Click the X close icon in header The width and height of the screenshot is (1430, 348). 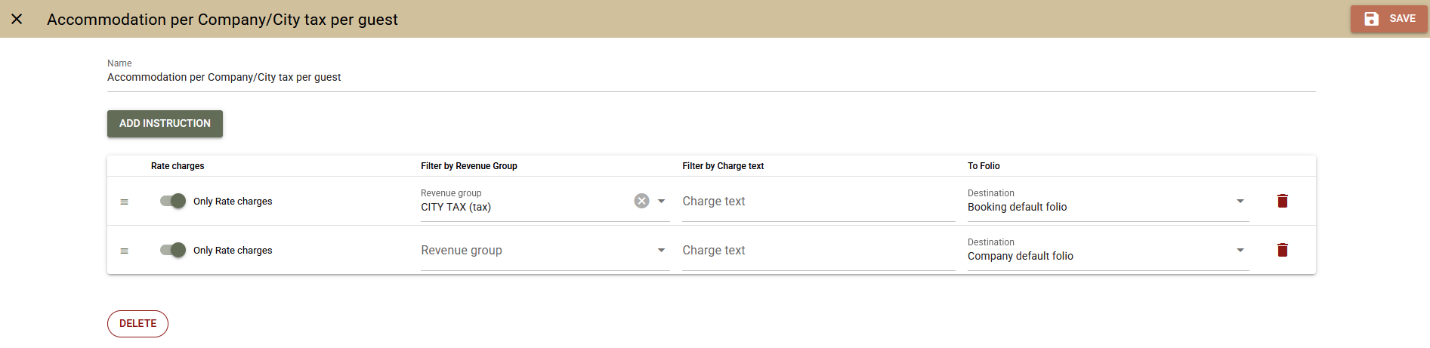click(x=17, y=19)
